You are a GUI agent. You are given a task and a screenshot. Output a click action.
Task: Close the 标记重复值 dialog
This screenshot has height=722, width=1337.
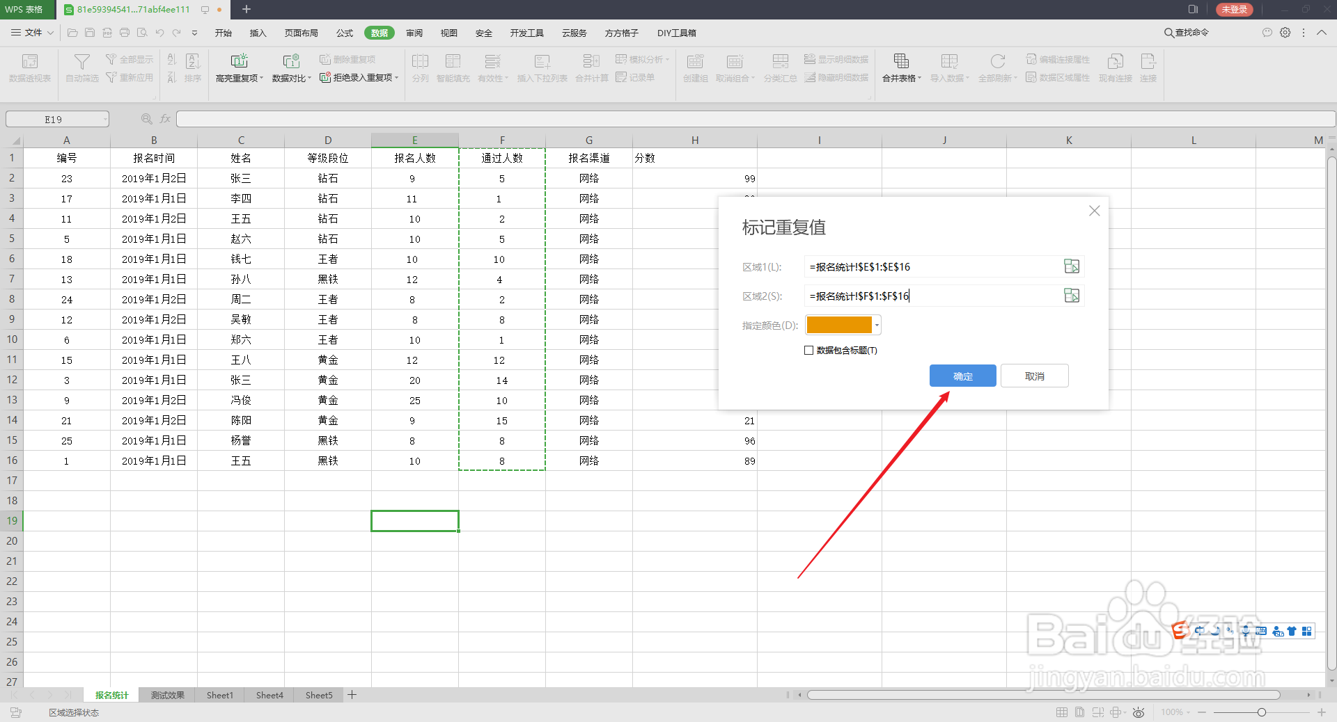coord(1094,211)
